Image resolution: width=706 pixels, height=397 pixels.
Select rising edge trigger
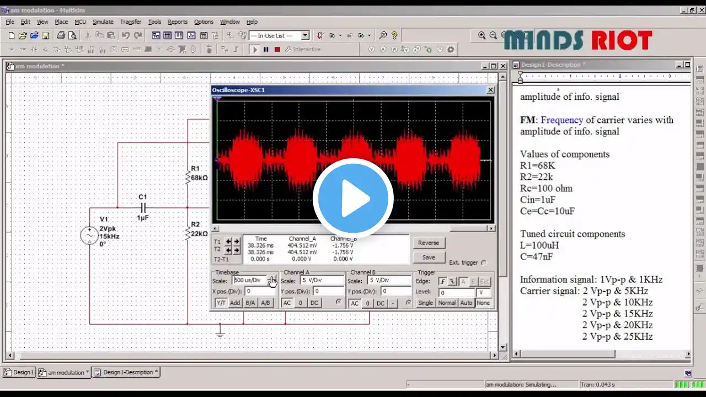coord(442,281)
